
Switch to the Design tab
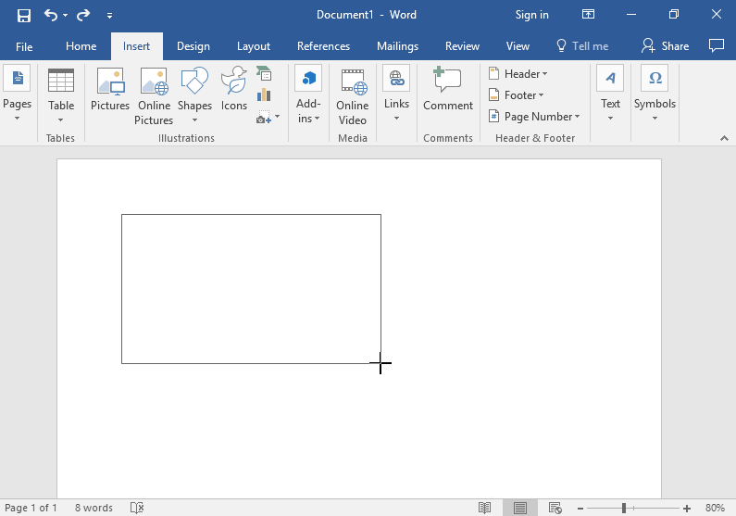click(x=193, y=46)
